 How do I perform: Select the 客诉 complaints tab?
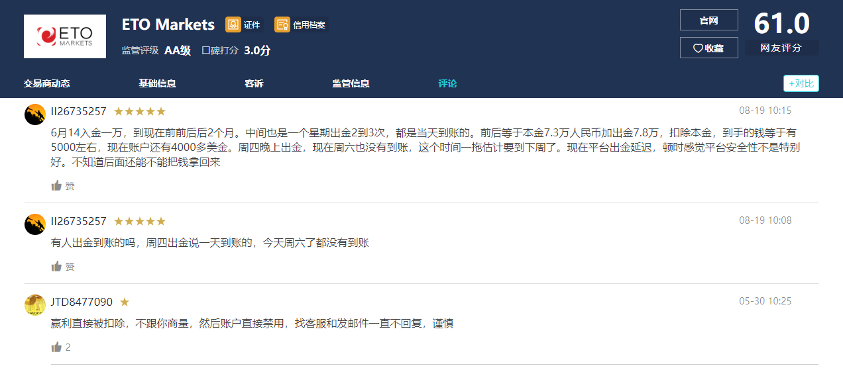(x=254, y=83)
